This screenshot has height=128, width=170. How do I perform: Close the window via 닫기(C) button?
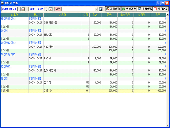[x=161, y=9]
